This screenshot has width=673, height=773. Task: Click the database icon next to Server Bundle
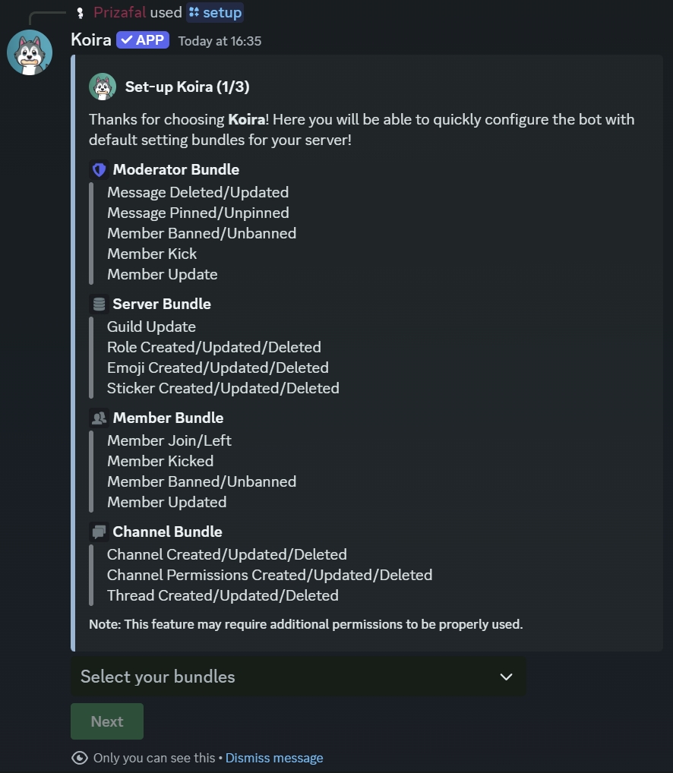click(99, 304)
